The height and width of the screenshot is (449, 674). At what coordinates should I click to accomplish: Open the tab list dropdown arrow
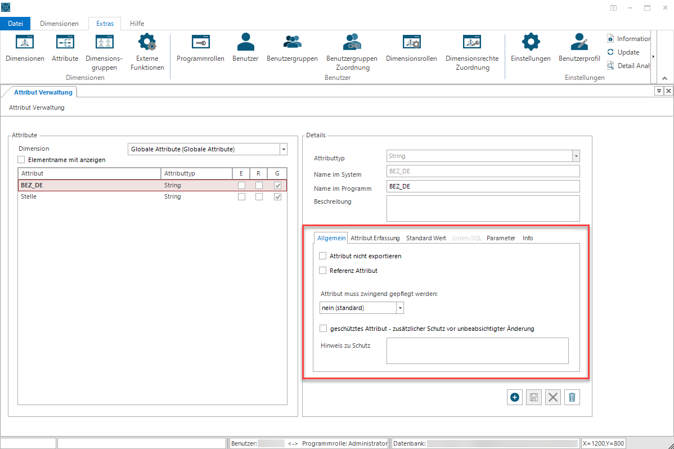[x=659, y=91]
